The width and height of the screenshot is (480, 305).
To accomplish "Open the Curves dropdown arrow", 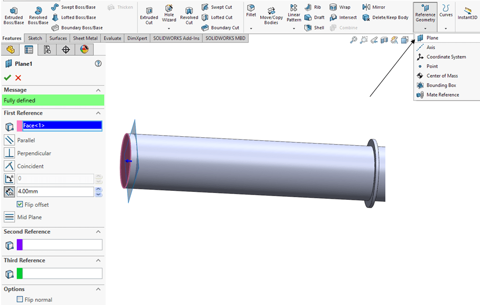I will [446, 28].
